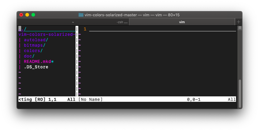Click the vim-colors-solarized root directory row
Viewport: 259px width, 131px height.
point(47,34)
